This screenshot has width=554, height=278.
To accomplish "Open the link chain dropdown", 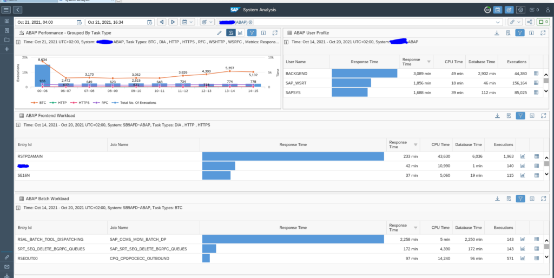I will [x=515, y=22].
